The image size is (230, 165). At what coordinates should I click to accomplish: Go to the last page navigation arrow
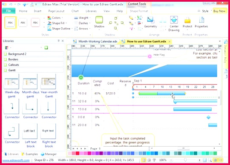pyautogui.click(x=85, y=149)
